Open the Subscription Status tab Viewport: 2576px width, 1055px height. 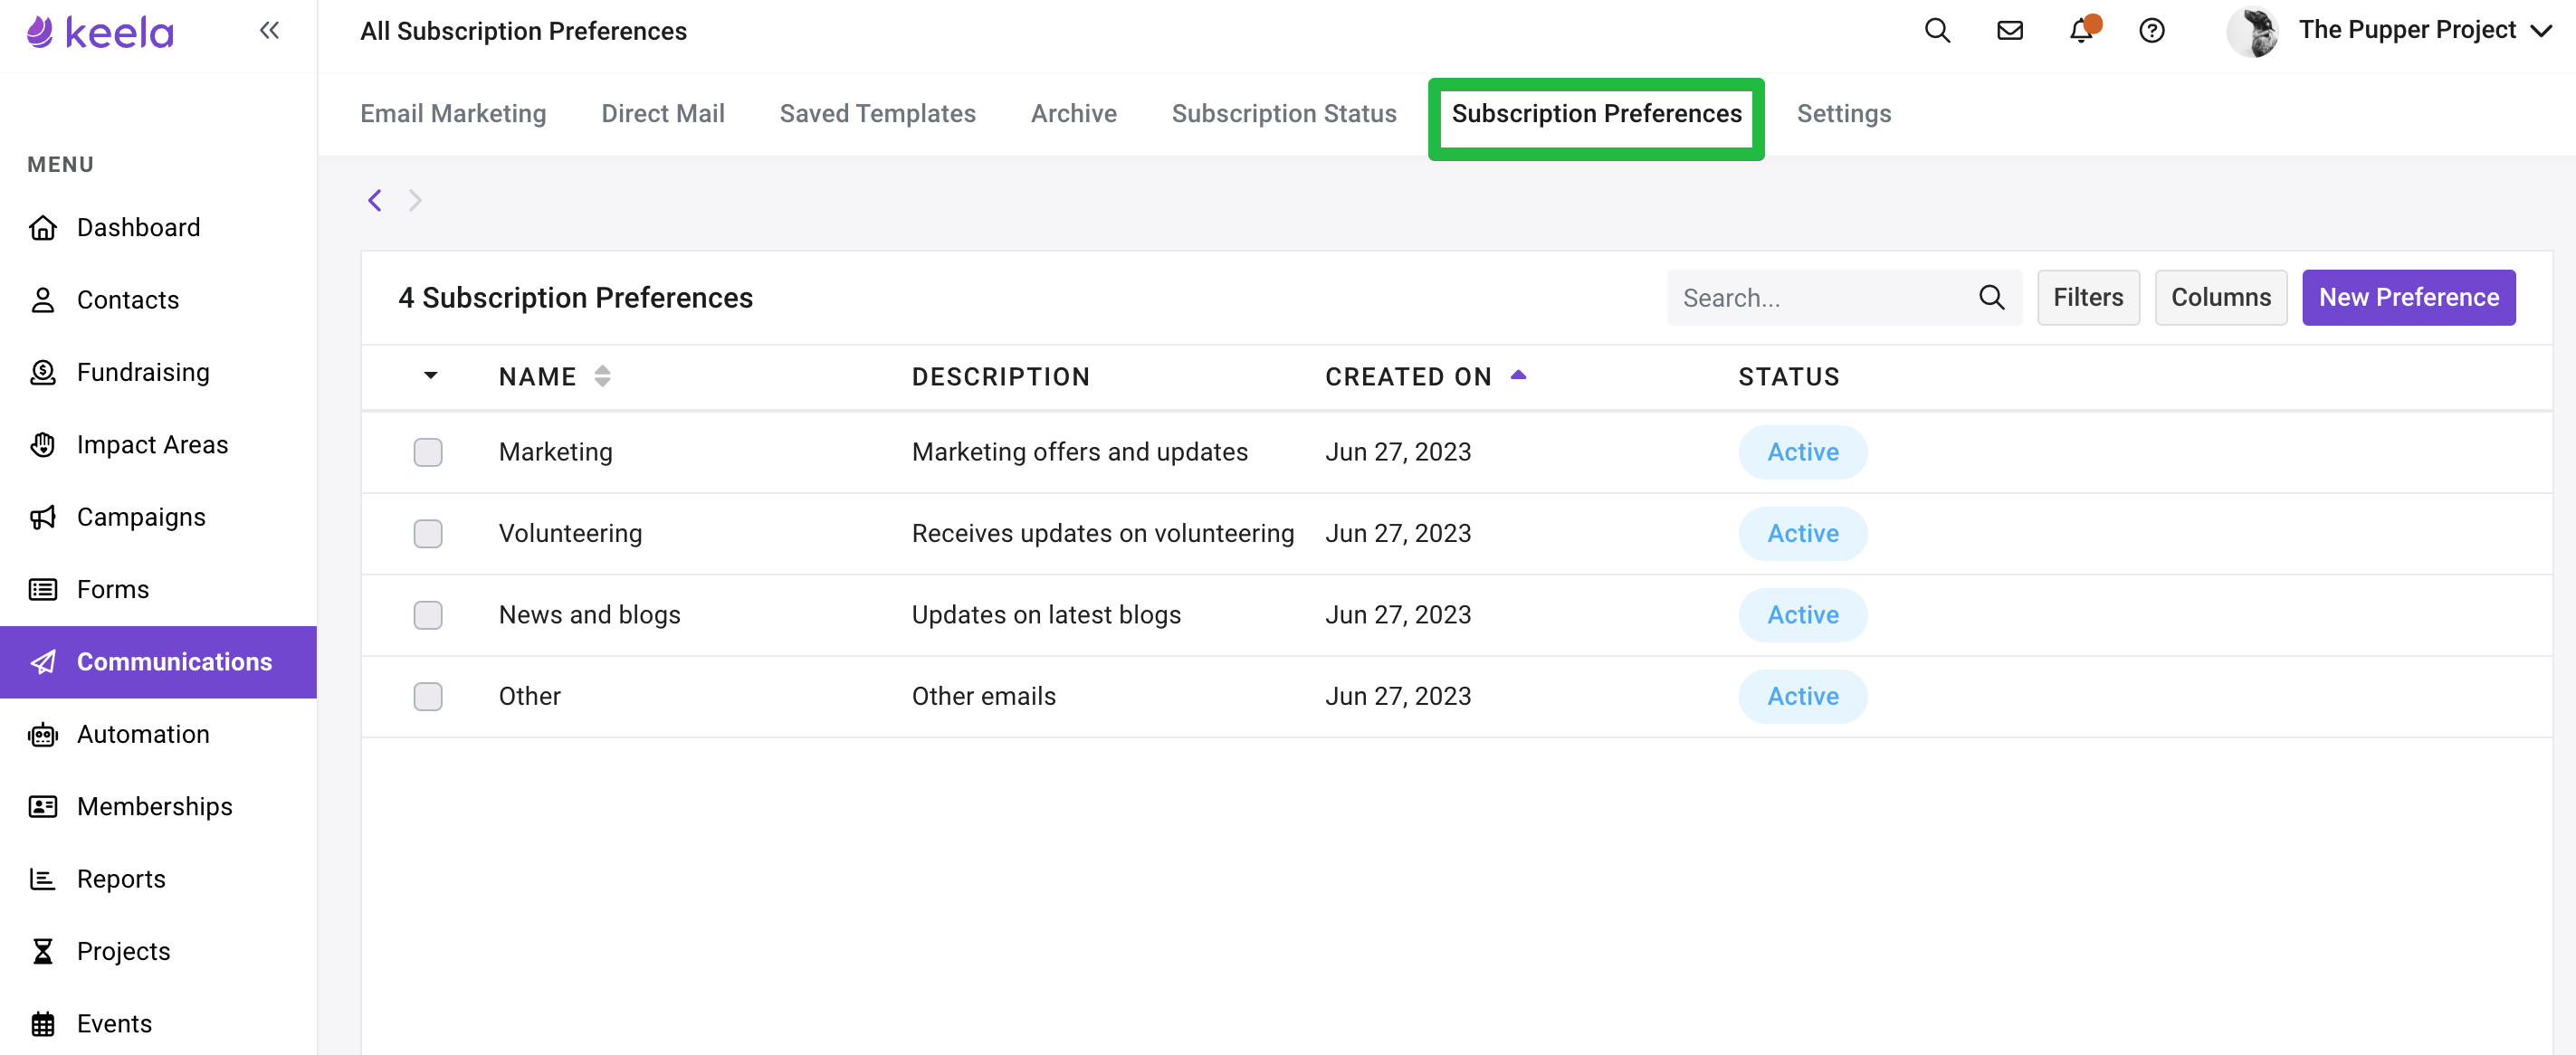point(1283,114)
